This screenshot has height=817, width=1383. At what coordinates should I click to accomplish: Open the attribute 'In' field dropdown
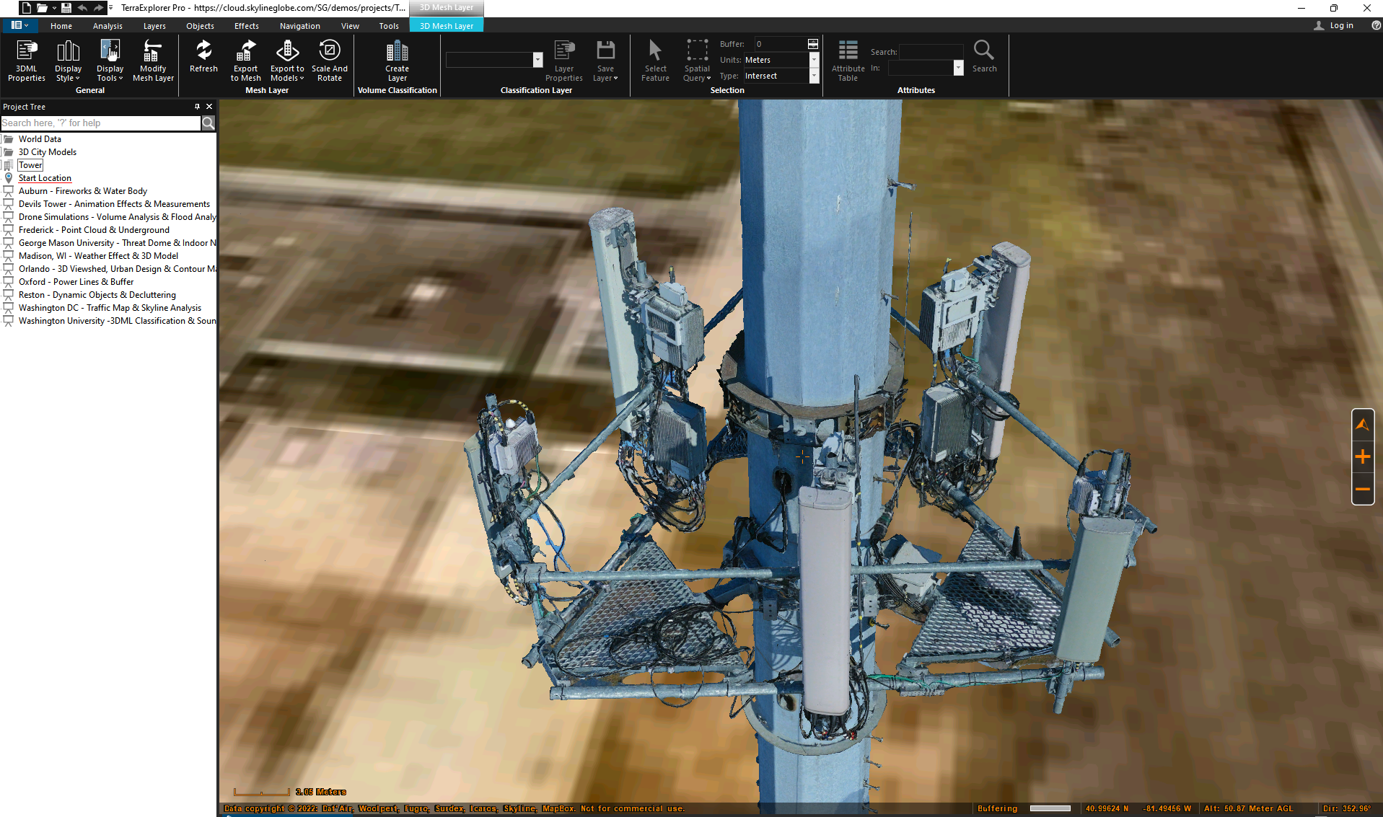(x=958, y=68)
